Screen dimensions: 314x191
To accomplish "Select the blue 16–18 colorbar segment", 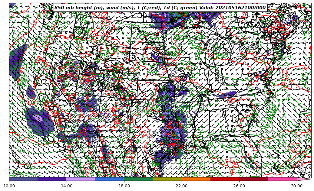I will (x=110, y=179).
